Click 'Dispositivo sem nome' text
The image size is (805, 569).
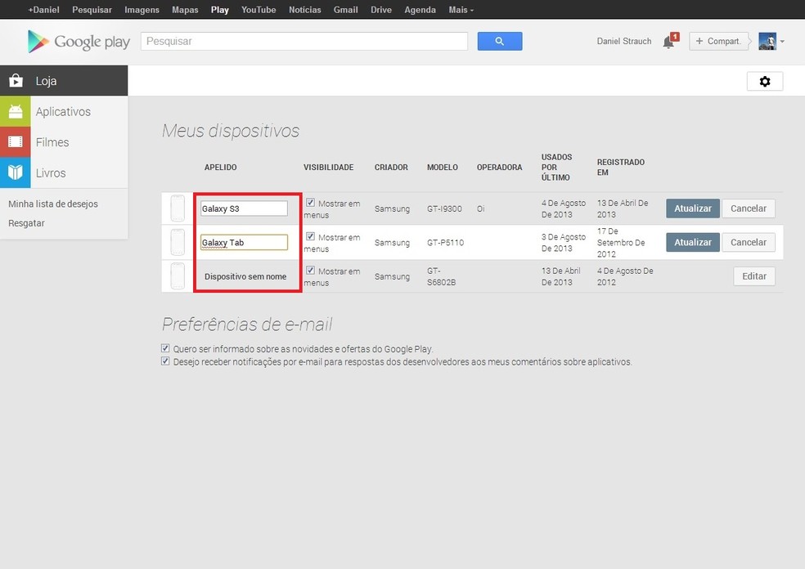click(245, 276)
